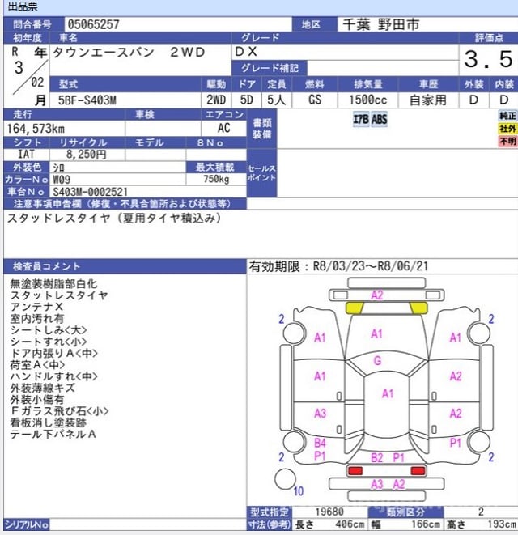
Task: Click the height value 193cm
Action: point(502,524)
